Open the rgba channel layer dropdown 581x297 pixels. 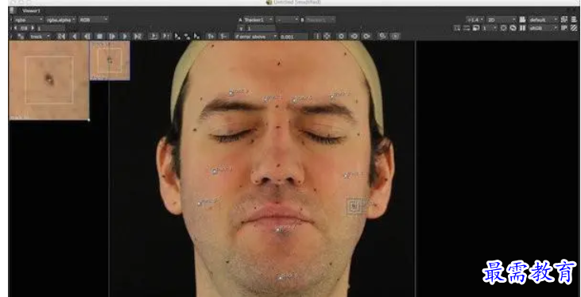28,20
